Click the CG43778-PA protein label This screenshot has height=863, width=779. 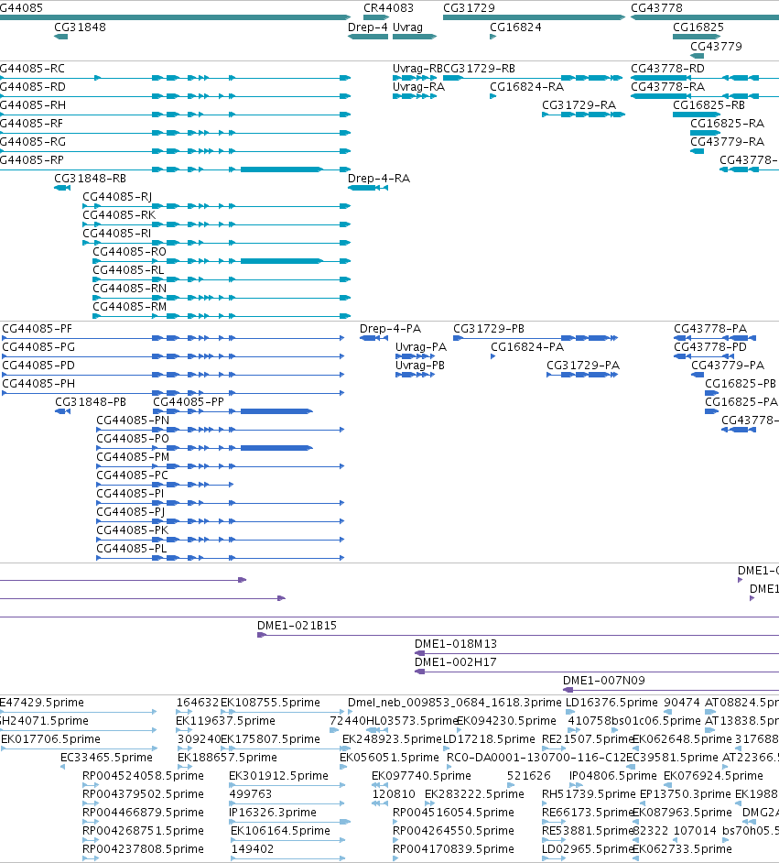(710, 329)
